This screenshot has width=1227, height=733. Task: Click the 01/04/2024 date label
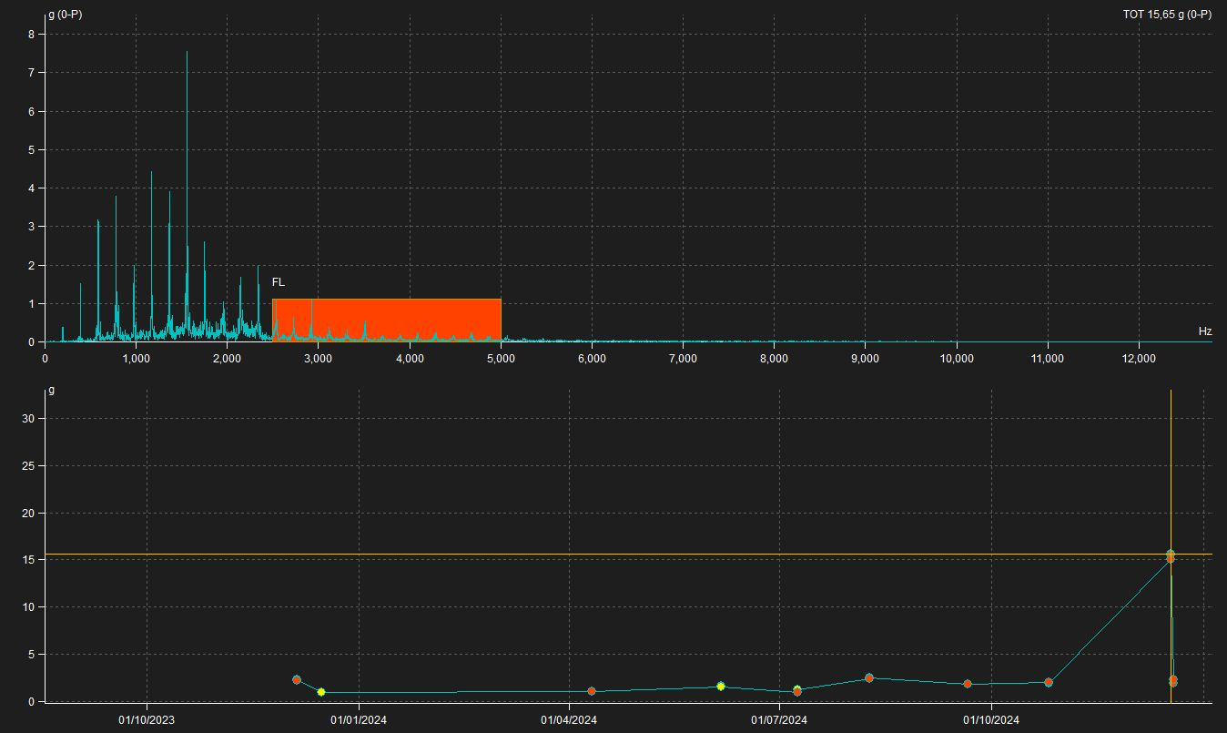(570, 720)
